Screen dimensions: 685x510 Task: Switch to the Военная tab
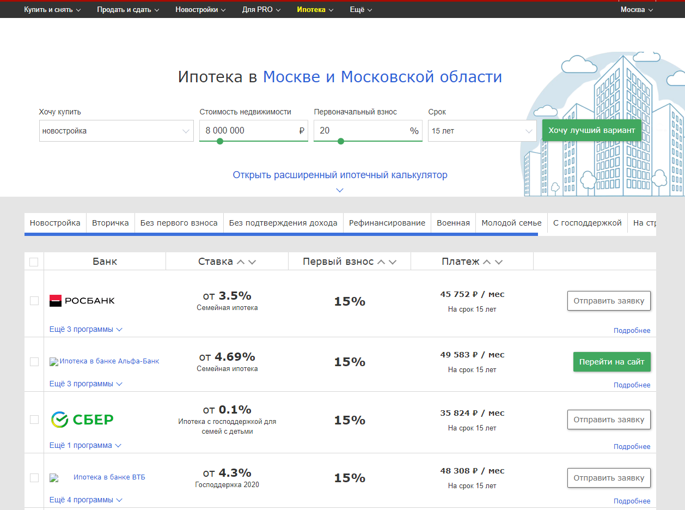[x=453, y=223]
